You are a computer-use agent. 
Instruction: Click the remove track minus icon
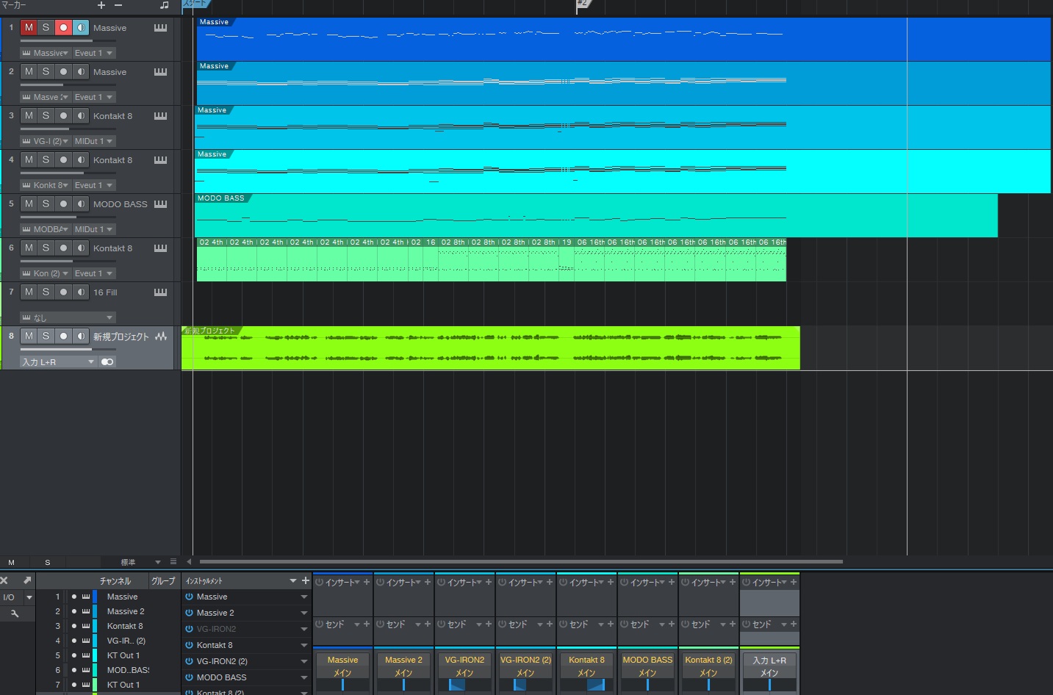click(118, 5)
